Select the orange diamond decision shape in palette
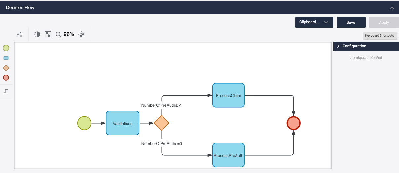This screenshot has height=173, width=399. (6, 68)
